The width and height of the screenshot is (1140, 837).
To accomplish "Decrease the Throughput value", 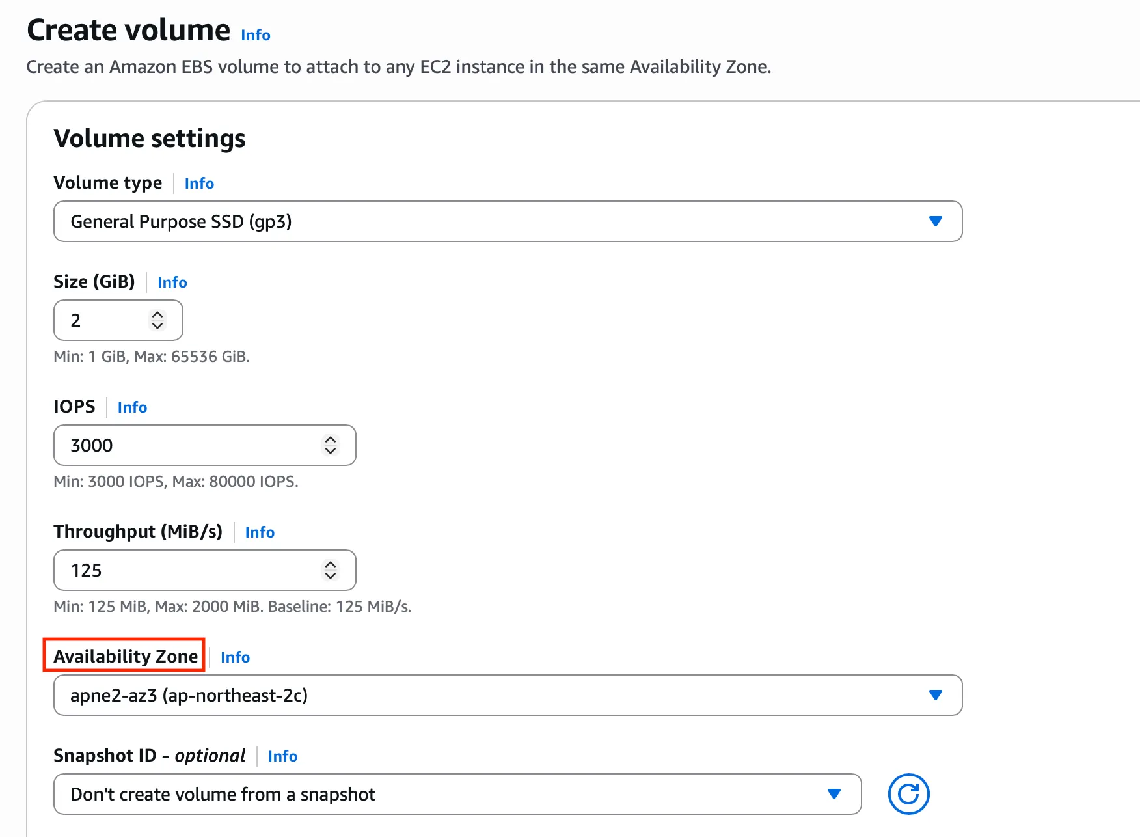I will pyautogui.click(x=331, y=576).
